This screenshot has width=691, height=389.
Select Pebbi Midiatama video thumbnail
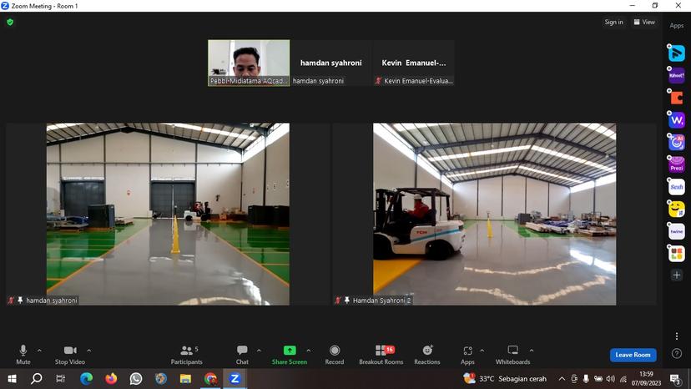249,63
